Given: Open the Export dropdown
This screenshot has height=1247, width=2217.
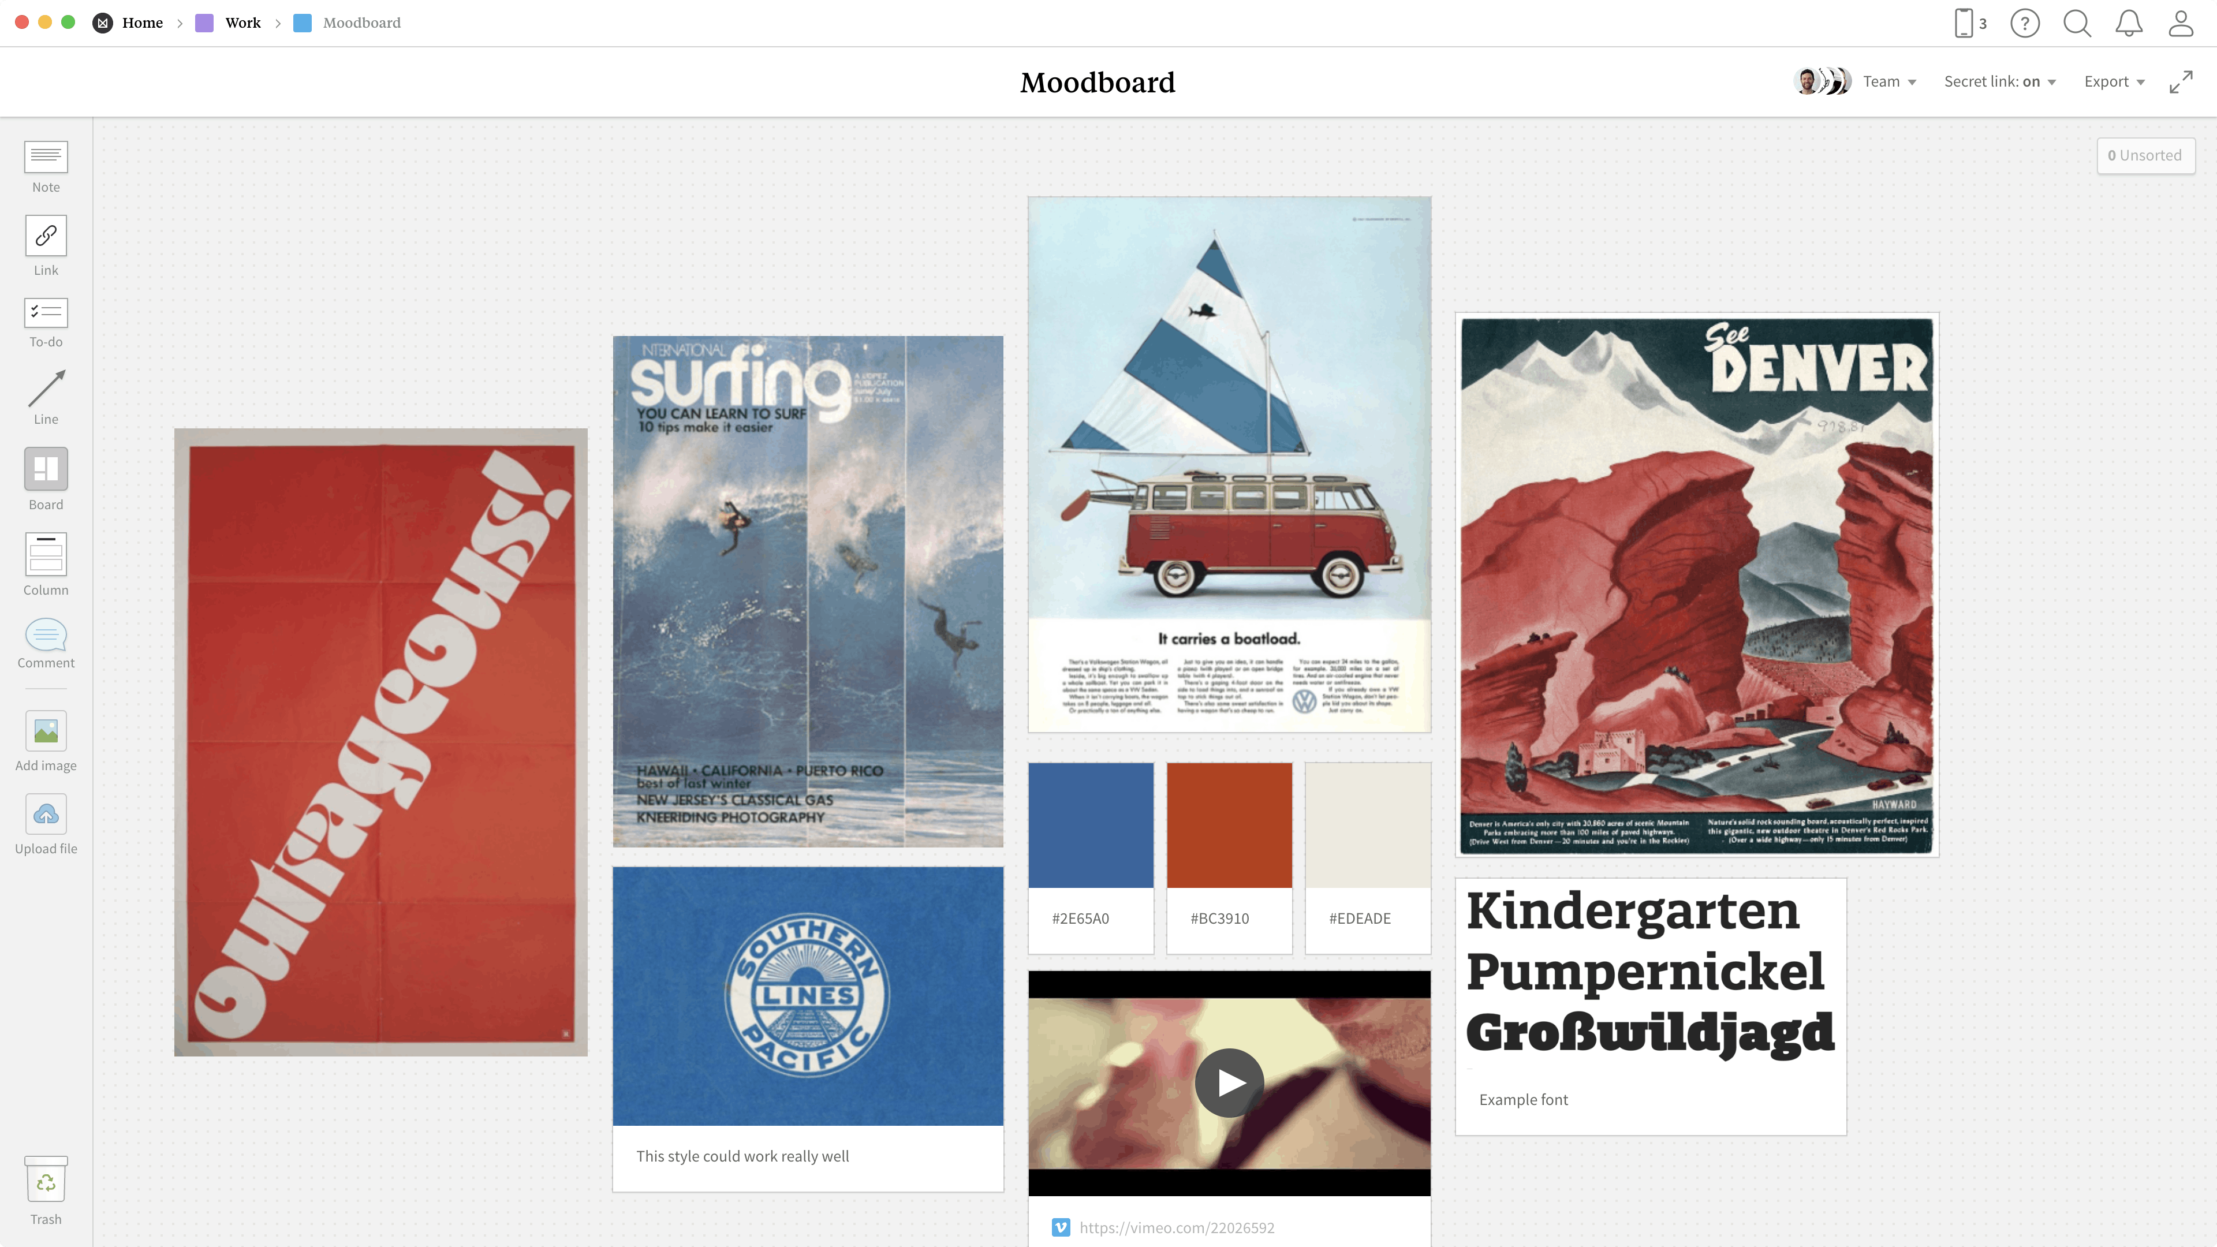Looking at the screenshot, I should click(2114, 81).
